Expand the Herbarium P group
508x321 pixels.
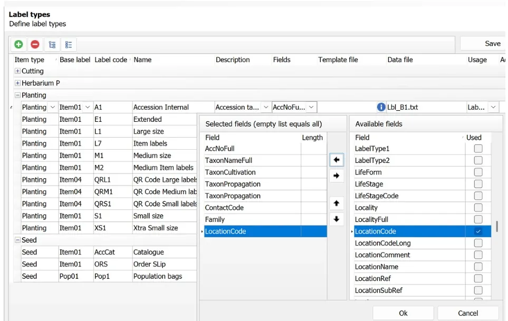(17, 83)
